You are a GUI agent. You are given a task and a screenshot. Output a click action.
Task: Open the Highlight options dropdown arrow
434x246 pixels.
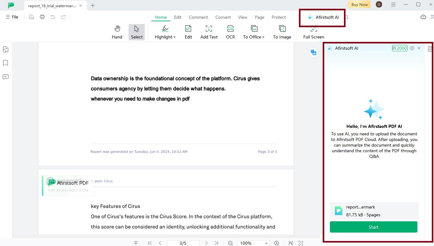174,37
